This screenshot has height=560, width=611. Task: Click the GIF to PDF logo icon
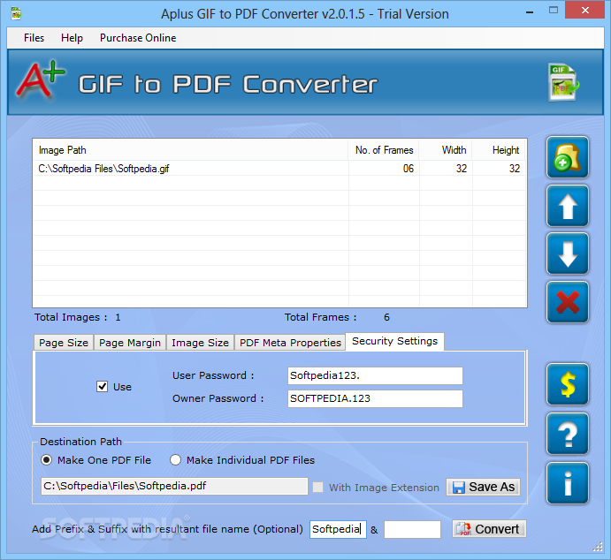click(563, 82)
